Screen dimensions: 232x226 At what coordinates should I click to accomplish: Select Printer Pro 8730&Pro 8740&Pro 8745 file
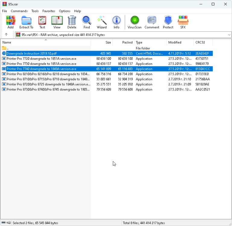coord(48,89)
